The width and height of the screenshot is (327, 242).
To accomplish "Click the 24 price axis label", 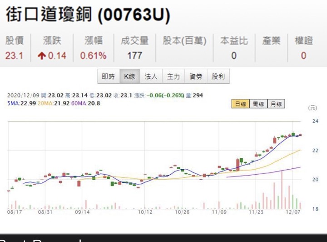I will (315, 121).
